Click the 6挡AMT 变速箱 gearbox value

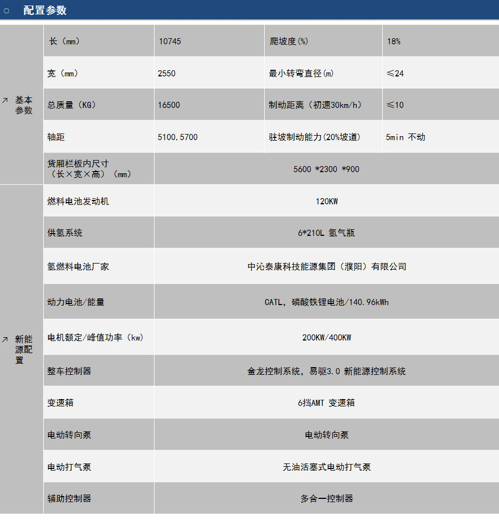coord(326,403)
